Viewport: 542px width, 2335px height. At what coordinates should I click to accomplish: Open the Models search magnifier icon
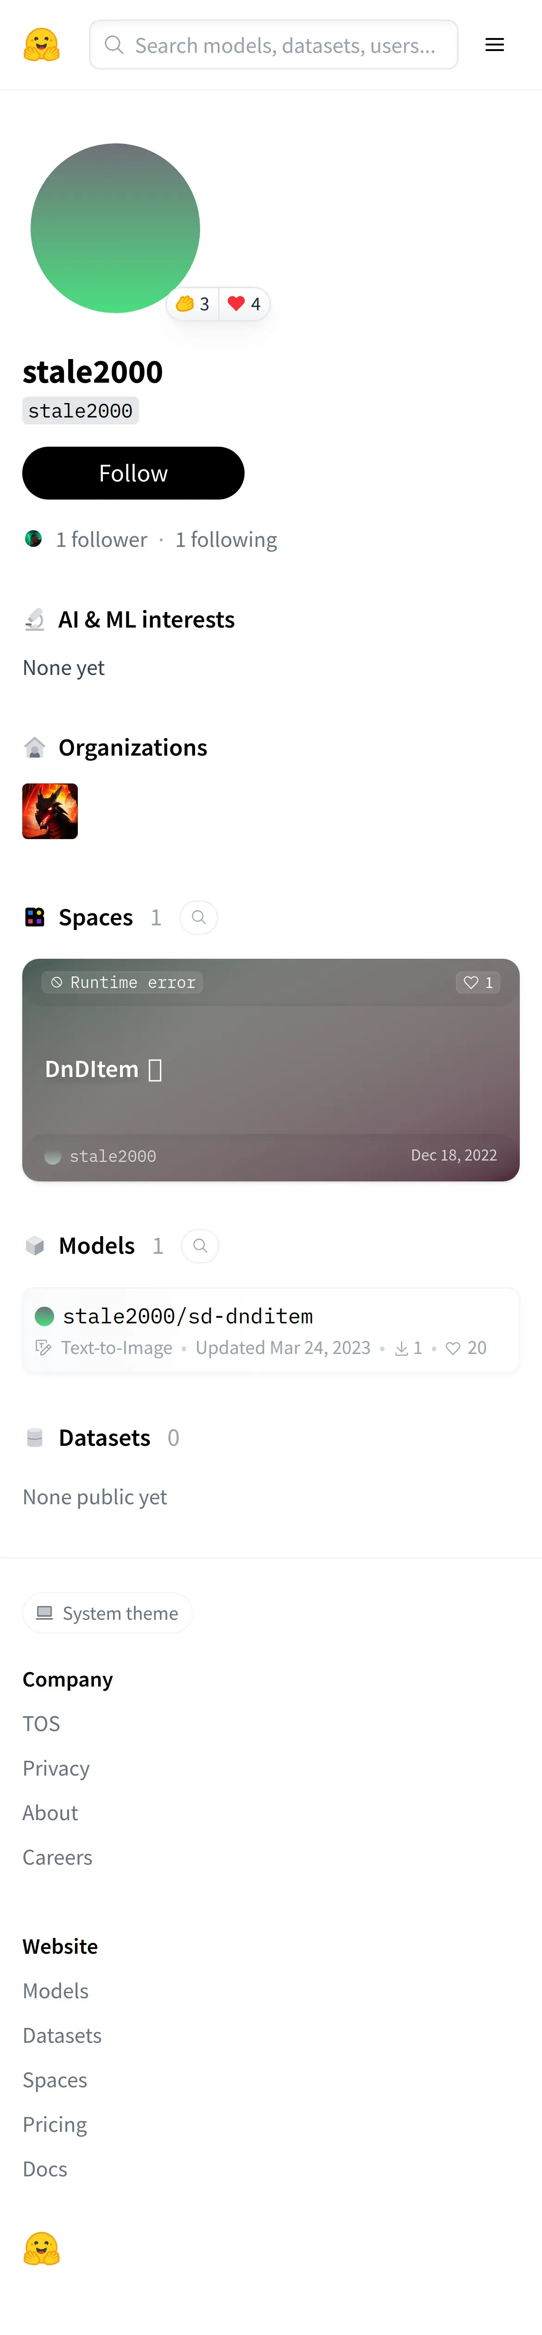point(200,1245)
